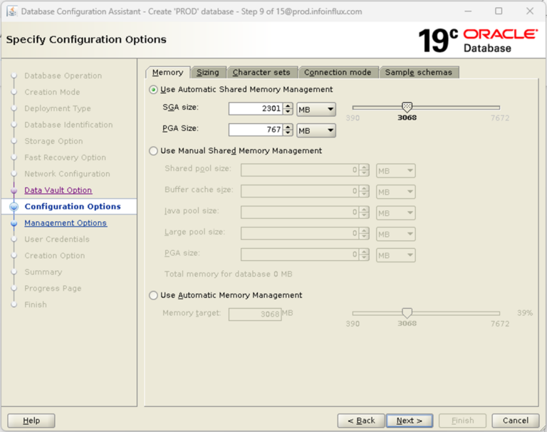The image size is (547, 432).
Task: Click the Management Options step bullet icon
Action: pos(14,223)
